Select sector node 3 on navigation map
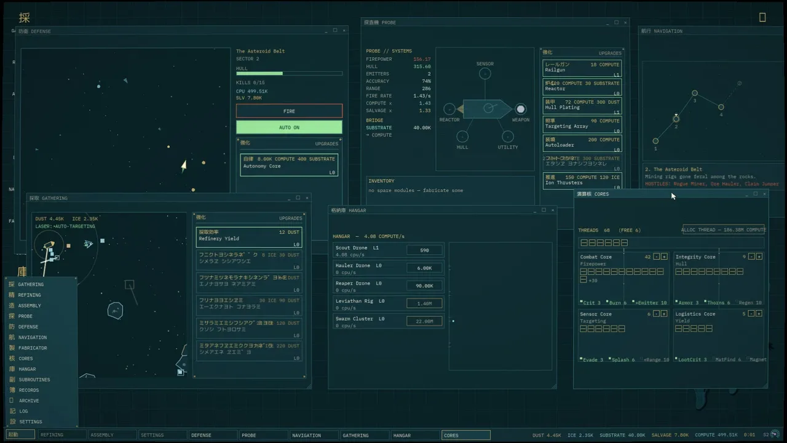787x443 pixels. coord(695,94)
